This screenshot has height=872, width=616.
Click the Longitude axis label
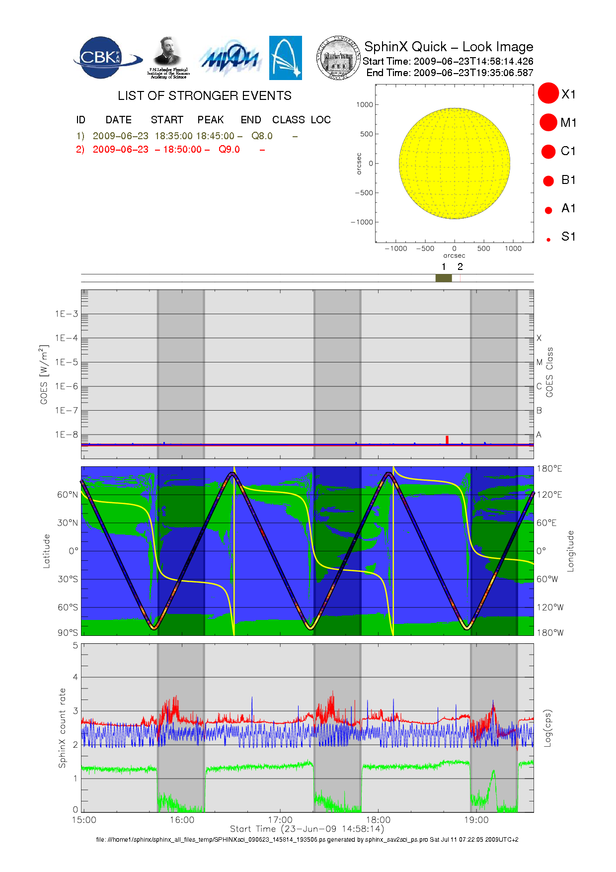coord(570,551)
